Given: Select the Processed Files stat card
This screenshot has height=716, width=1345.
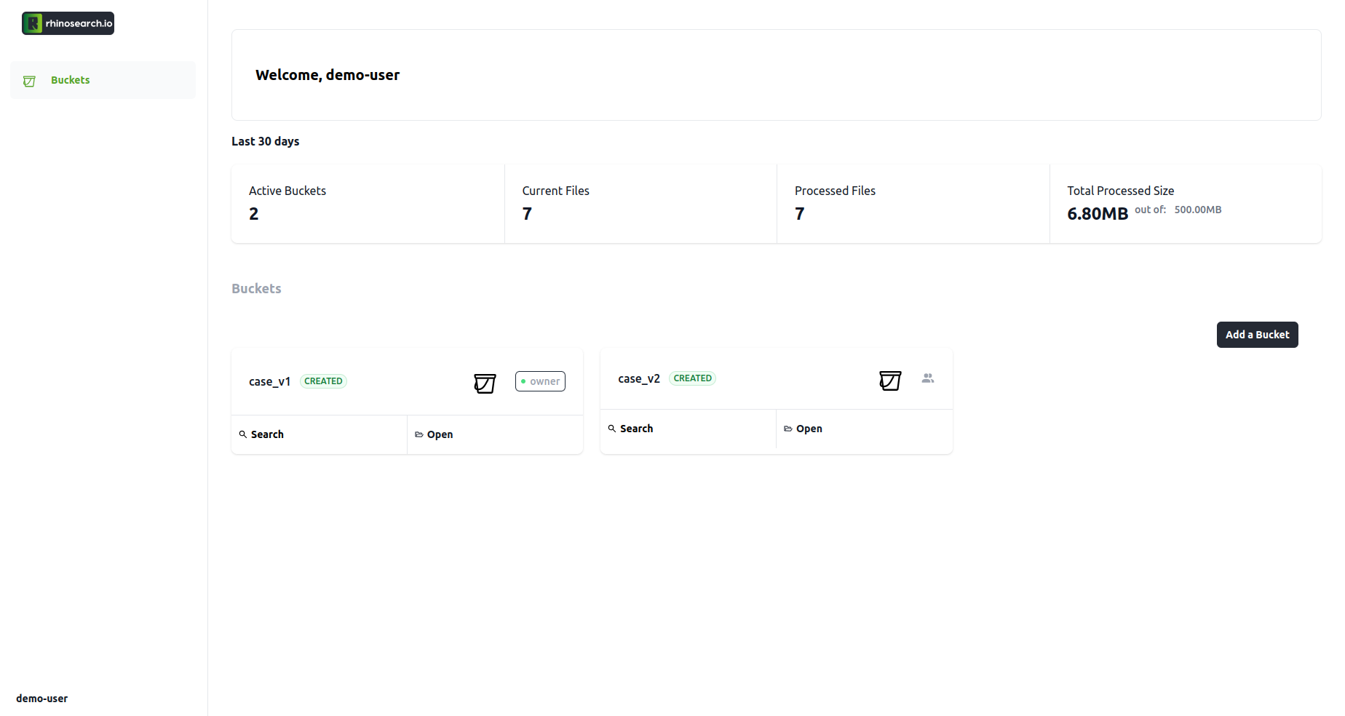Looking at the screenshot, I should [913, 204].
